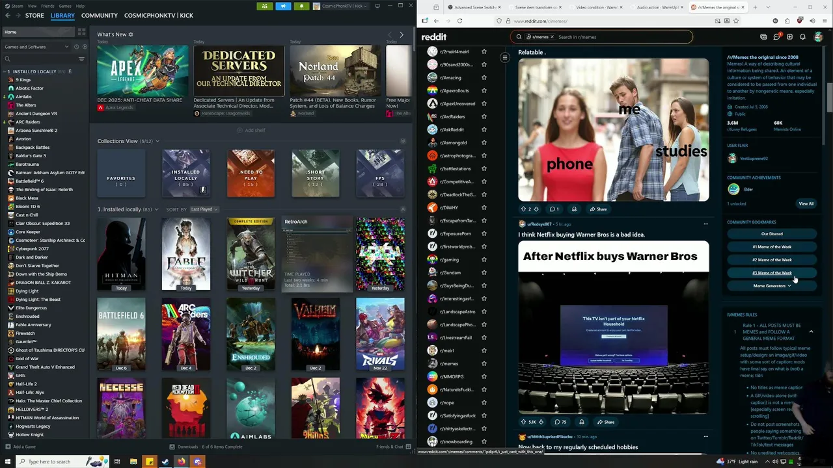The width and height of the screenshot is (833, 468).
Task: Open Windows Start button
Action: point(7,461)
